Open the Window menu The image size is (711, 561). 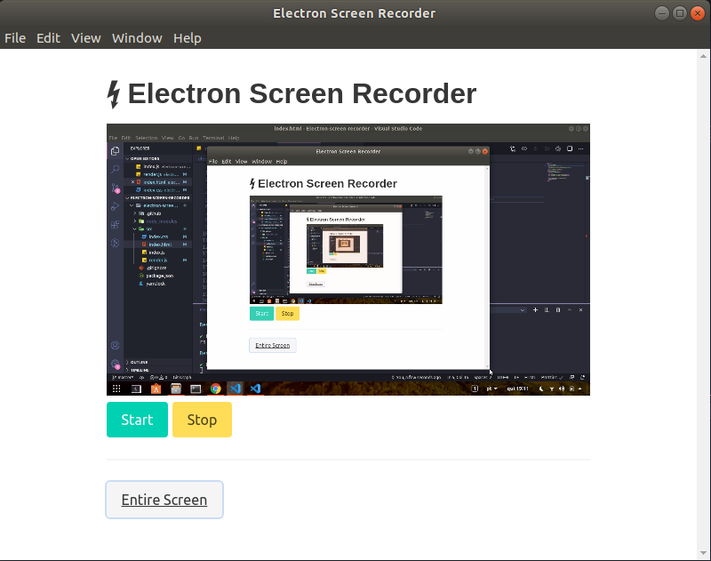[x=137, y=38]
